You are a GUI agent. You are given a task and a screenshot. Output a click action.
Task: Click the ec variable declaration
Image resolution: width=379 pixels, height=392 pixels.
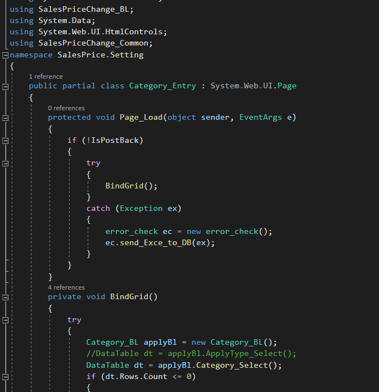[167, 232]
